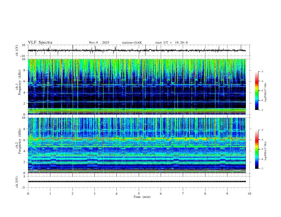Viewport: 281px width, 217px height.
Task: Click inside the ch.1 spectrogram panel
Action: pyautogui.click(x=137, y=87)
